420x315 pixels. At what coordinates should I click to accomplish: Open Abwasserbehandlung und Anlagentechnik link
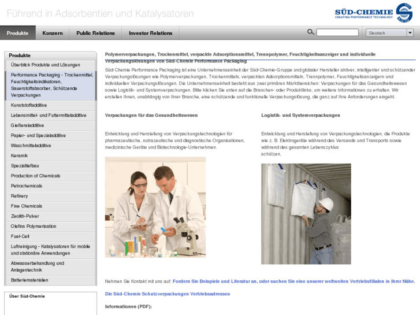(x=51, y=267)
